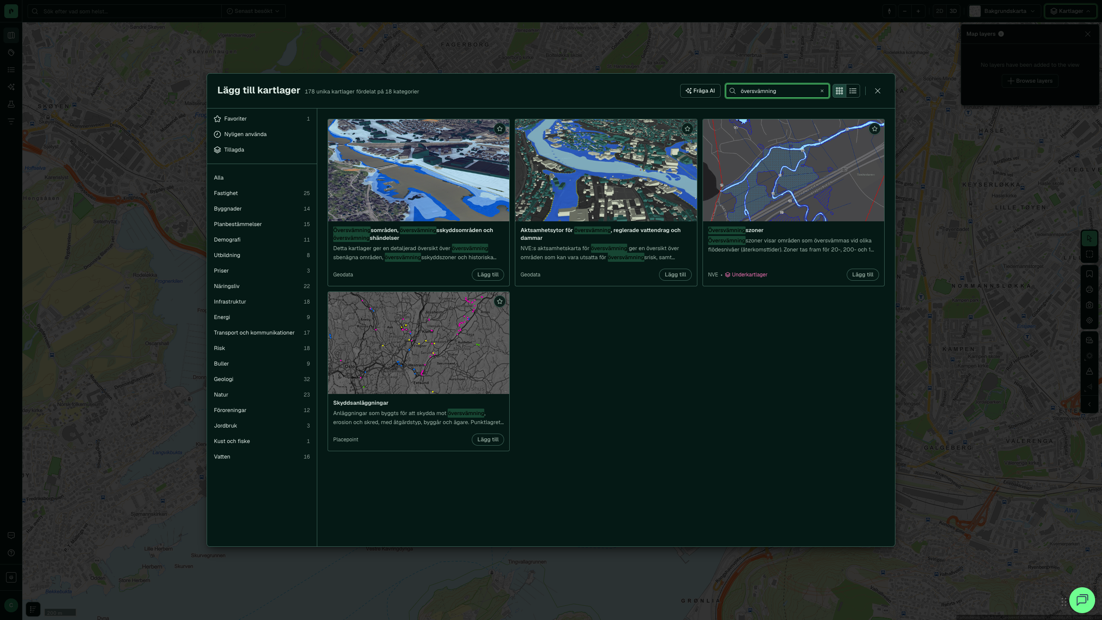The width and height of the screenshot is (1102, 620).
Task: Select the pointer cursor tool
Action: (x=1090, y=239)
